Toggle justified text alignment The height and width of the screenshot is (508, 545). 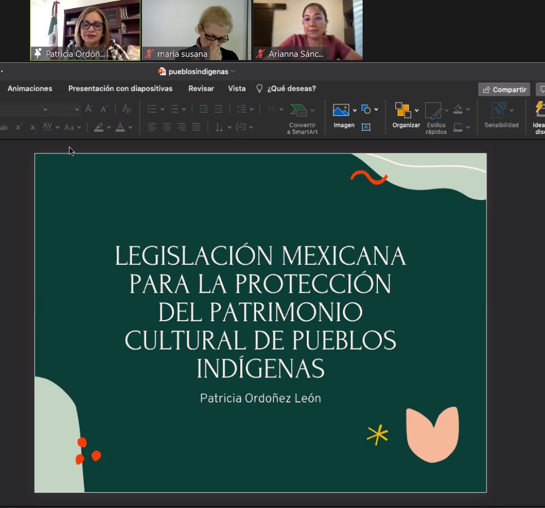point(196,127)
